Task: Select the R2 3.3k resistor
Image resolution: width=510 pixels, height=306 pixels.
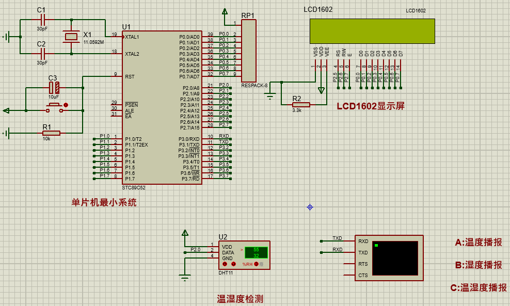Action: [301, 105]
